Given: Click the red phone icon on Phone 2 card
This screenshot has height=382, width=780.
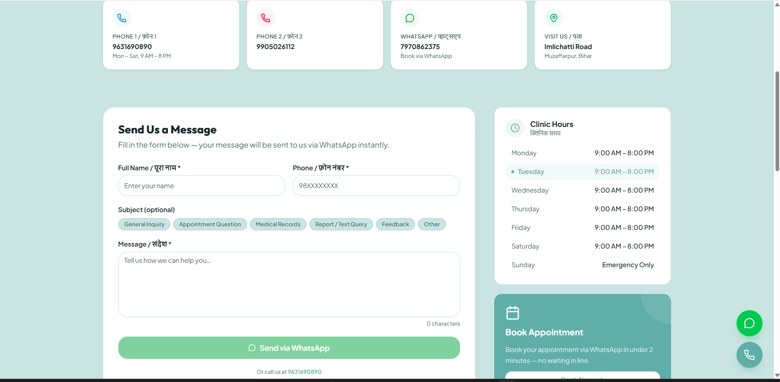Looking at the screenshot, I should (x=265, y=18).
